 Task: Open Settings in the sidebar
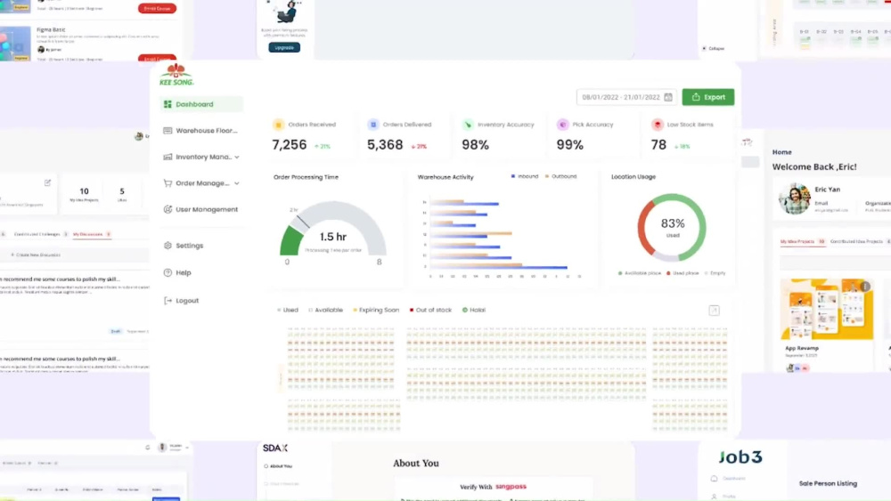coord(184,246)
